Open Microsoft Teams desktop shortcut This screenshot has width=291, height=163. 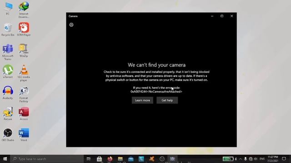(8, 52)
